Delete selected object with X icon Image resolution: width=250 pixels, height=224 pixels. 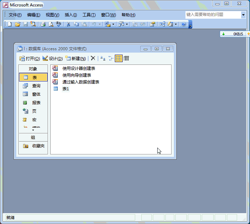93,58
